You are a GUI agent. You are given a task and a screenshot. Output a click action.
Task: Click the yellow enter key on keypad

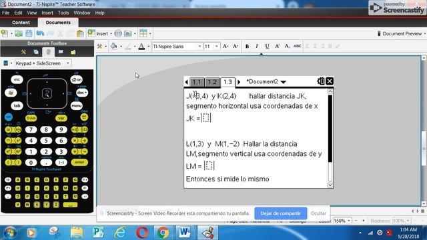(x=79, y=162)
